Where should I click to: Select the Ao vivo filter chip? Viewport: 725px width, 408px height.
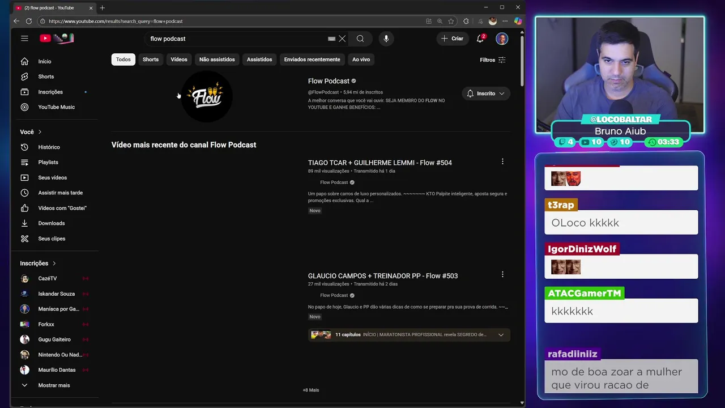click(361, 59)
